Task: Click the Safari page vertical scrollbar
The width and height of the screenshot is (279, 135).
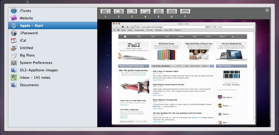Action: click(x=255, y=51)
